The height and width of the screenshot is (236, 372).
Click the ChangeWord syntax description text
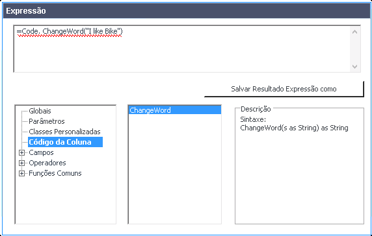(294, 128)
